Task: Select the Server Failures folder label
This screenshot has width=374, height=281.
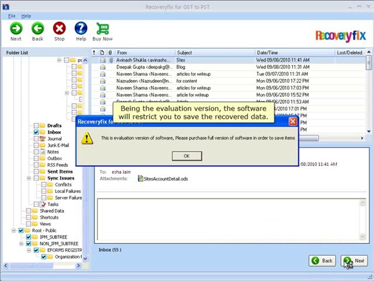Action: pyautogui.click(x=68, y=197)
